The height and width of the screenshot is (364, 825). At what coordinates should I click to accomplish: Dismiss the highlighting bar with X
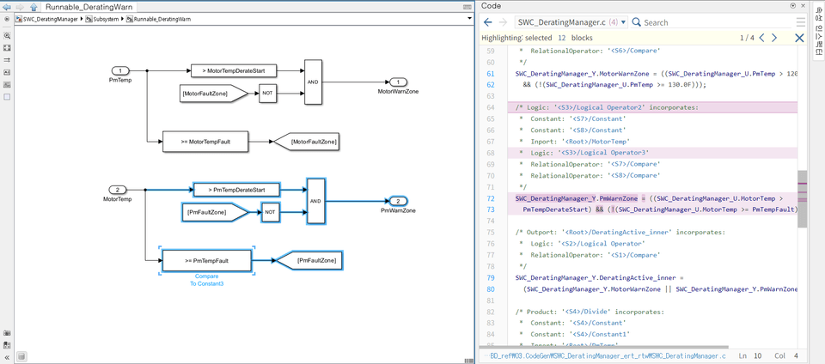click(x=799, y=38)
